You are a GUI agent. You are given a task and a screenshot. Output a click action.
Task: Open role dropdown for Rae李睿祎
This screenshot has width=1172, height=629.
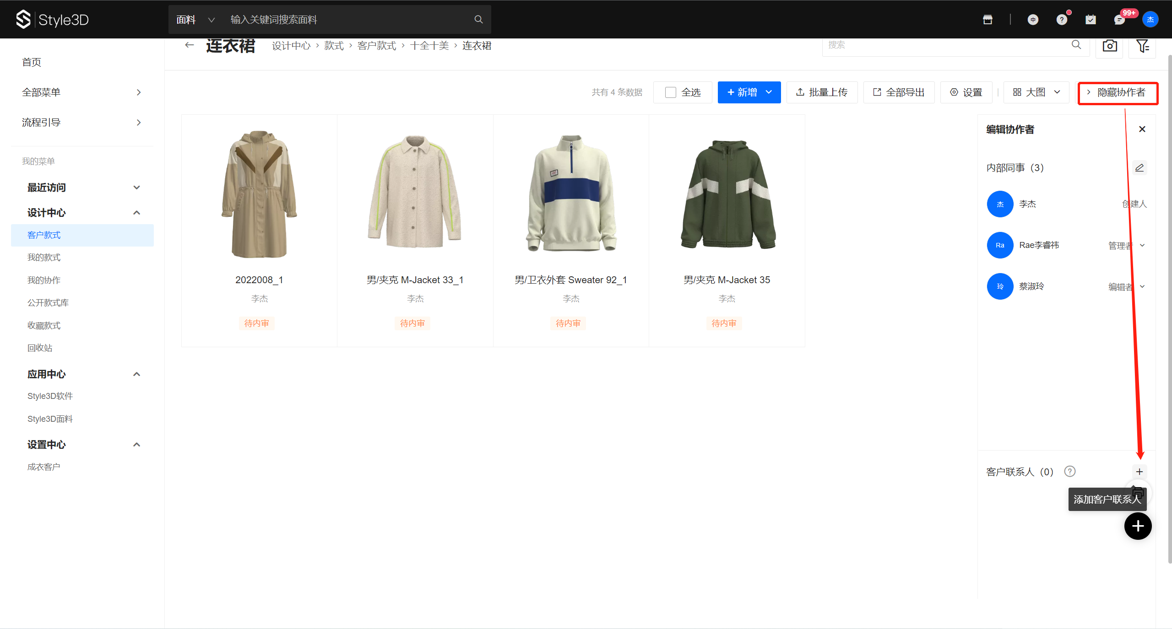(x=1142, y=245)
